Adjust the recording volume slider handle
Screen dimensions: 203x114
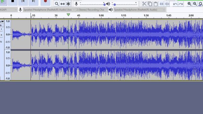pos(104,5)
